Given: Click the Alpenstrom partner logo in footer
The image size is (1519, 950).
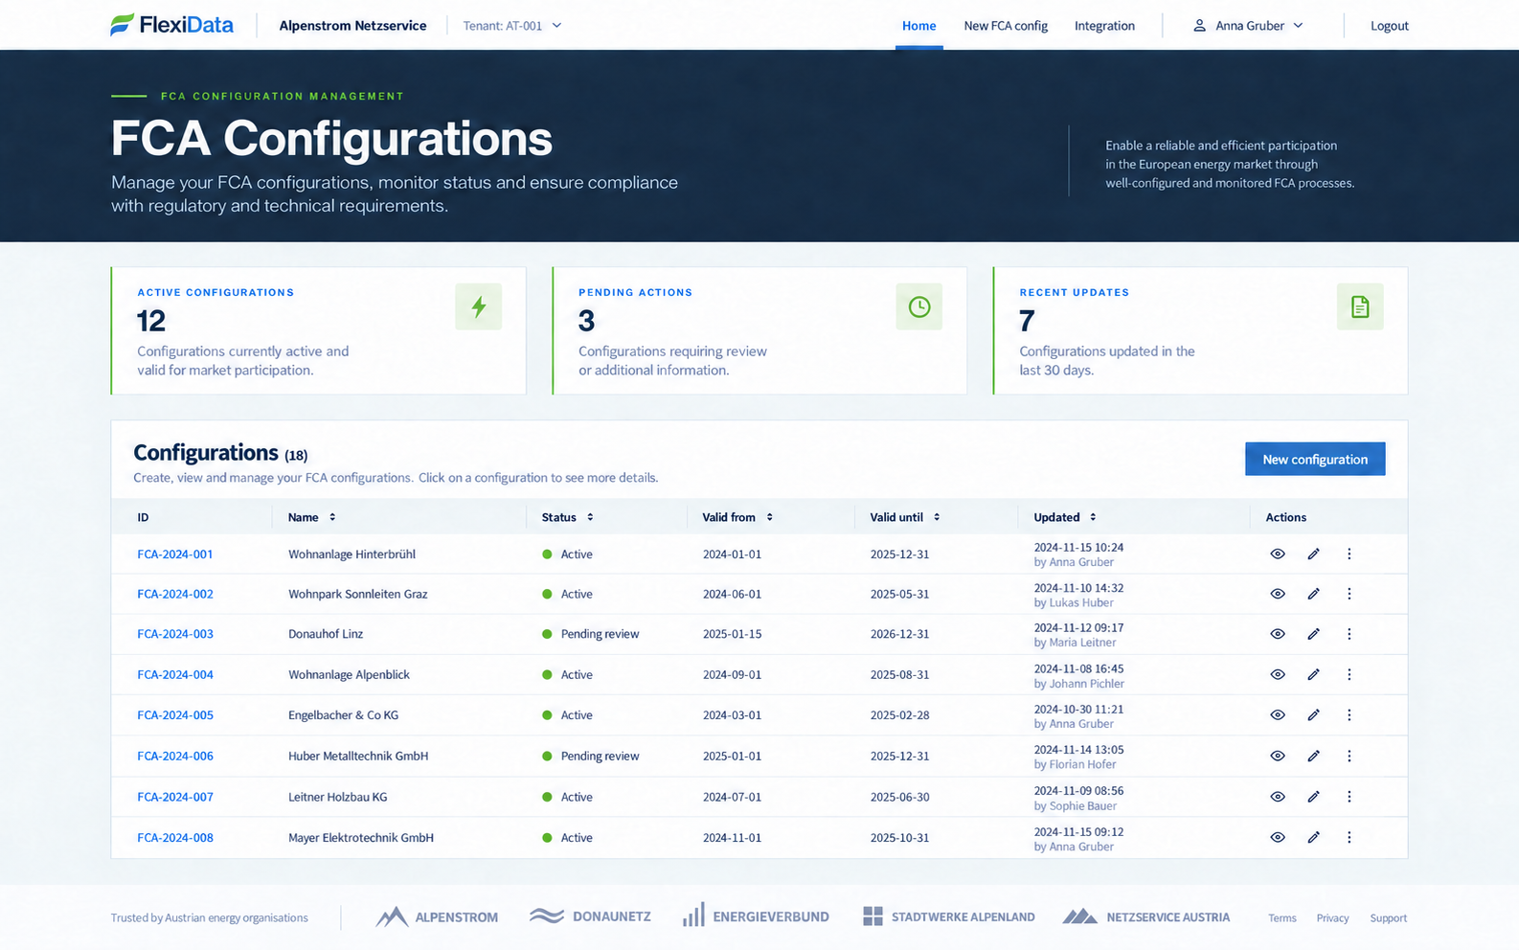Looking at the screenshot, I should pos(437,917).
